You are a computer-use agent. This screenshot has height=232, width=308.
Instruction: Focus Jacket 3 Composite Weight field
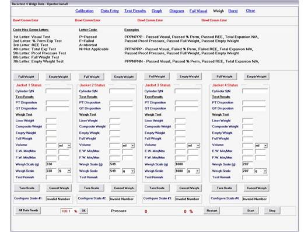(180, 127)
